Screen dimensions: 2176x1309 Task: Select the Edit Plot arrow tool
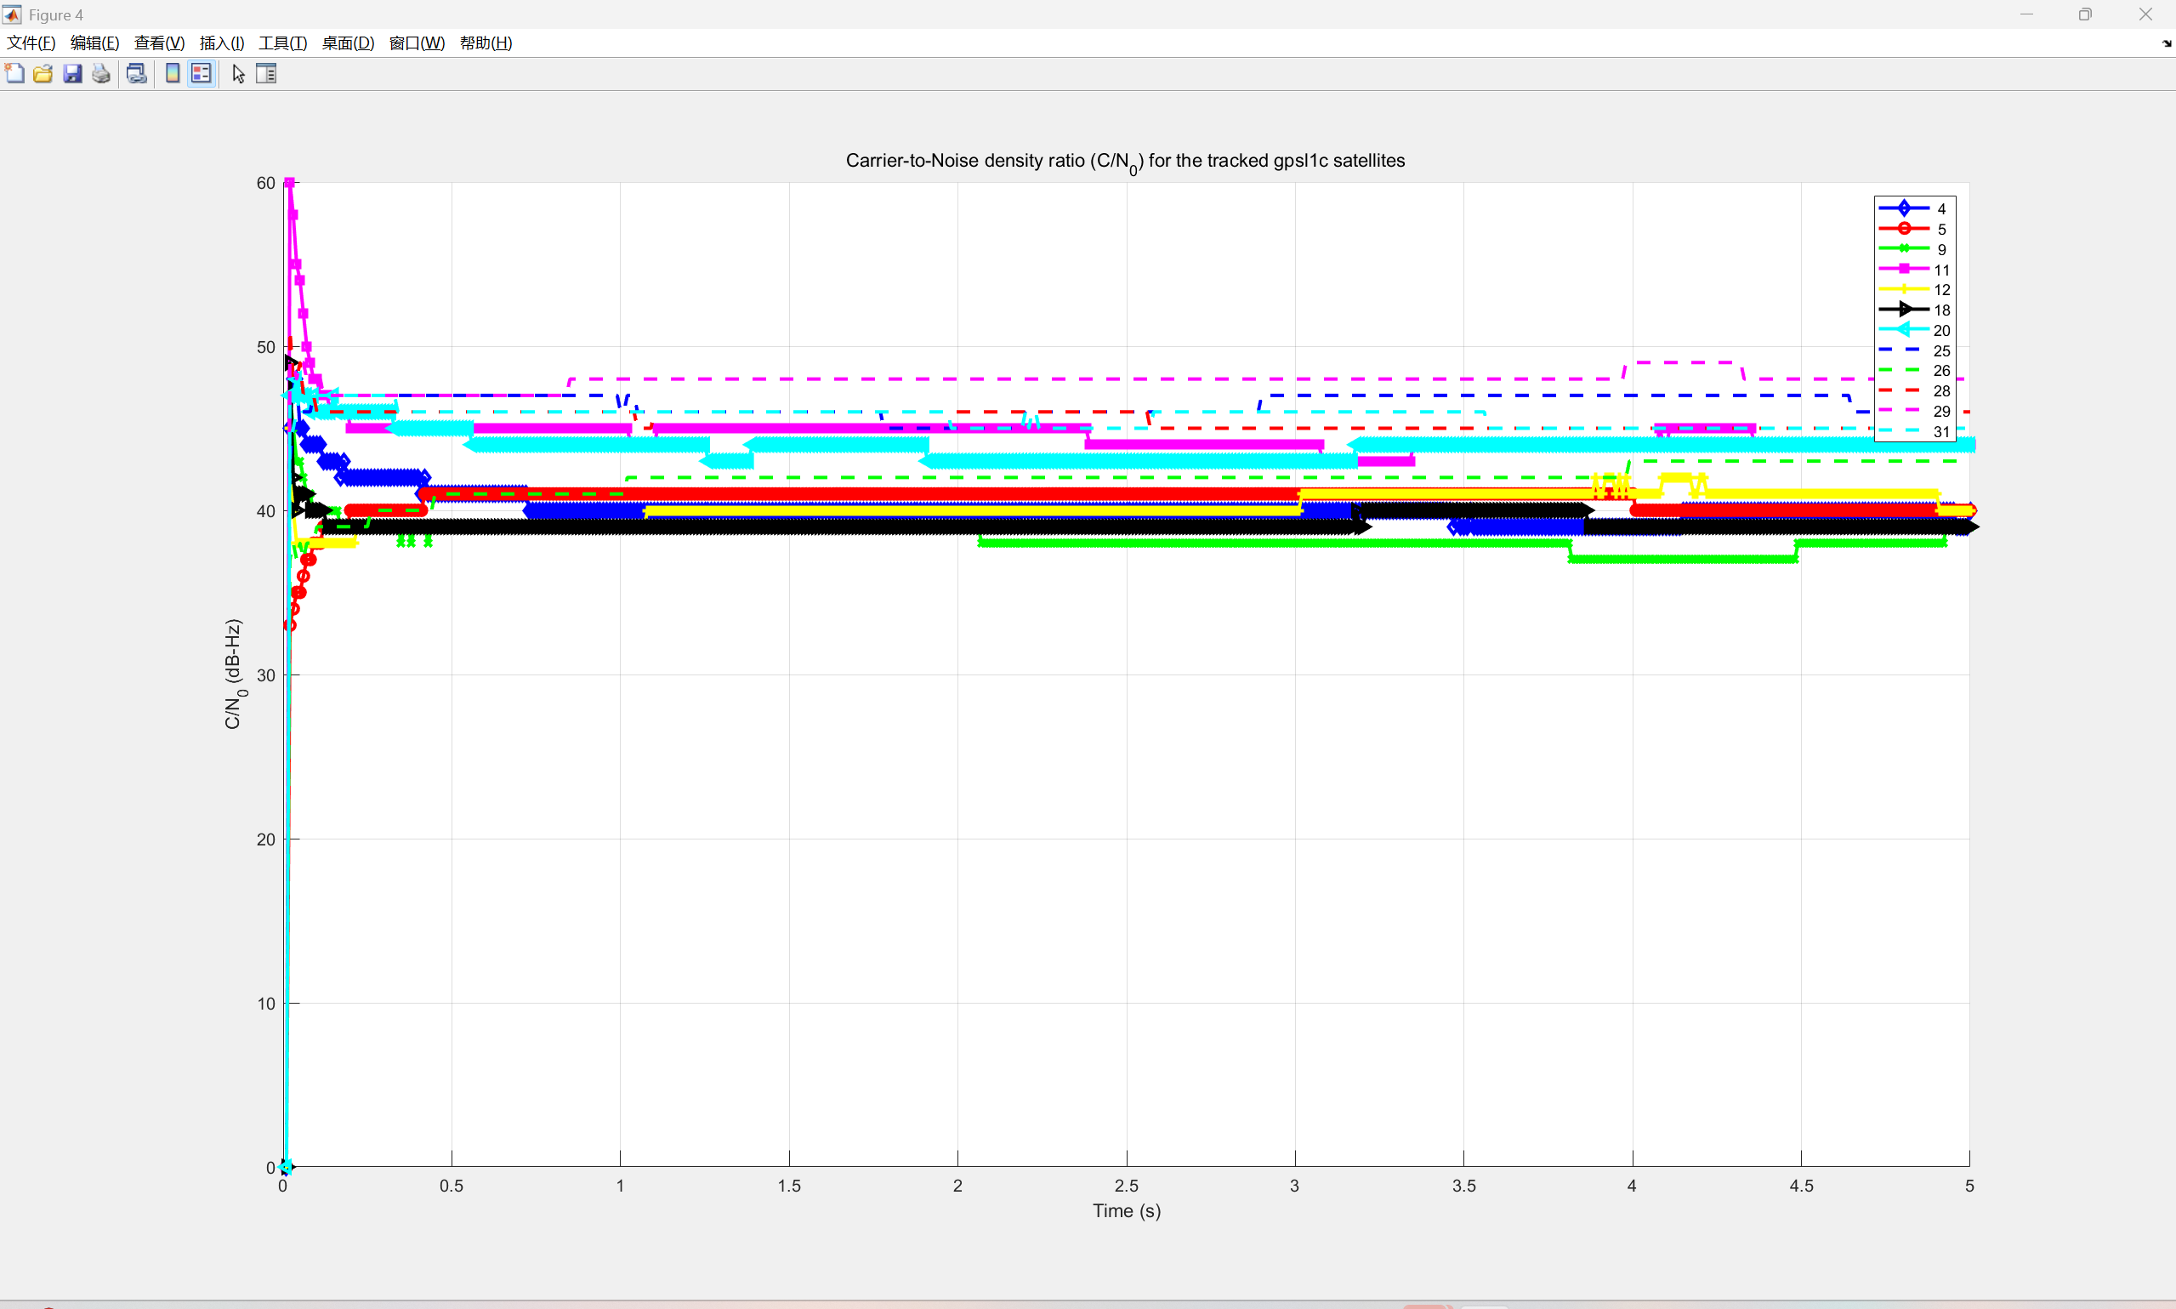tap(238, 73)
